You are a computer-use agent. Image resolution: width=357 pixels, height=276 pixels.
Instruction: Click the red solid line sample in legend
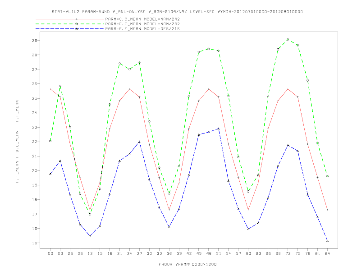tap(70, 19)
